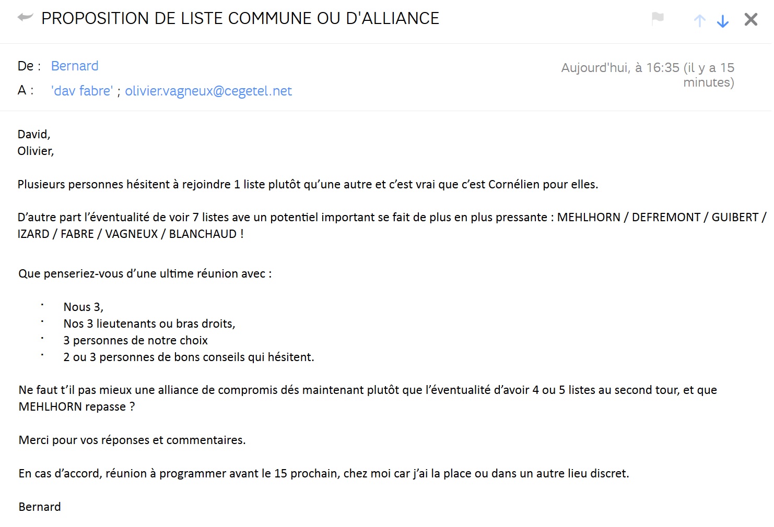774x527 pixels.
Task: Close the email with the X icon
Action: [x=750, y=19]
